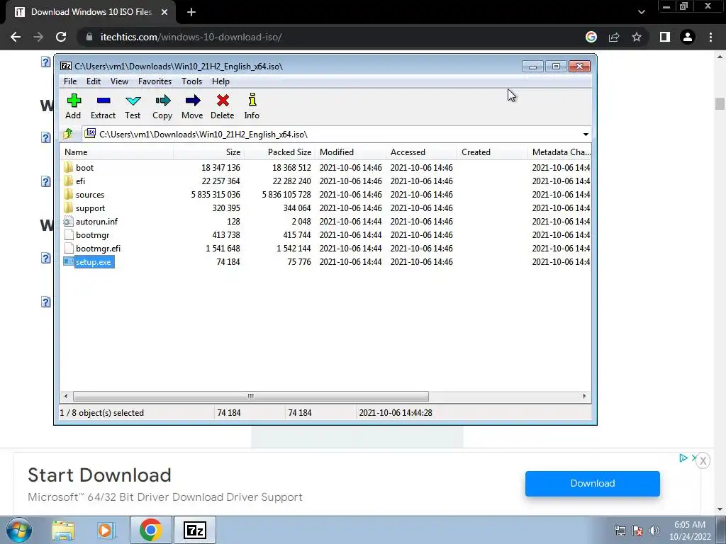Click the volume speaker tray icon

[x=654, y=531]
